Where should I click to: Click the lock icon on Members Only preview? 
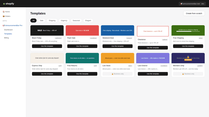click(x=188, y=57)
